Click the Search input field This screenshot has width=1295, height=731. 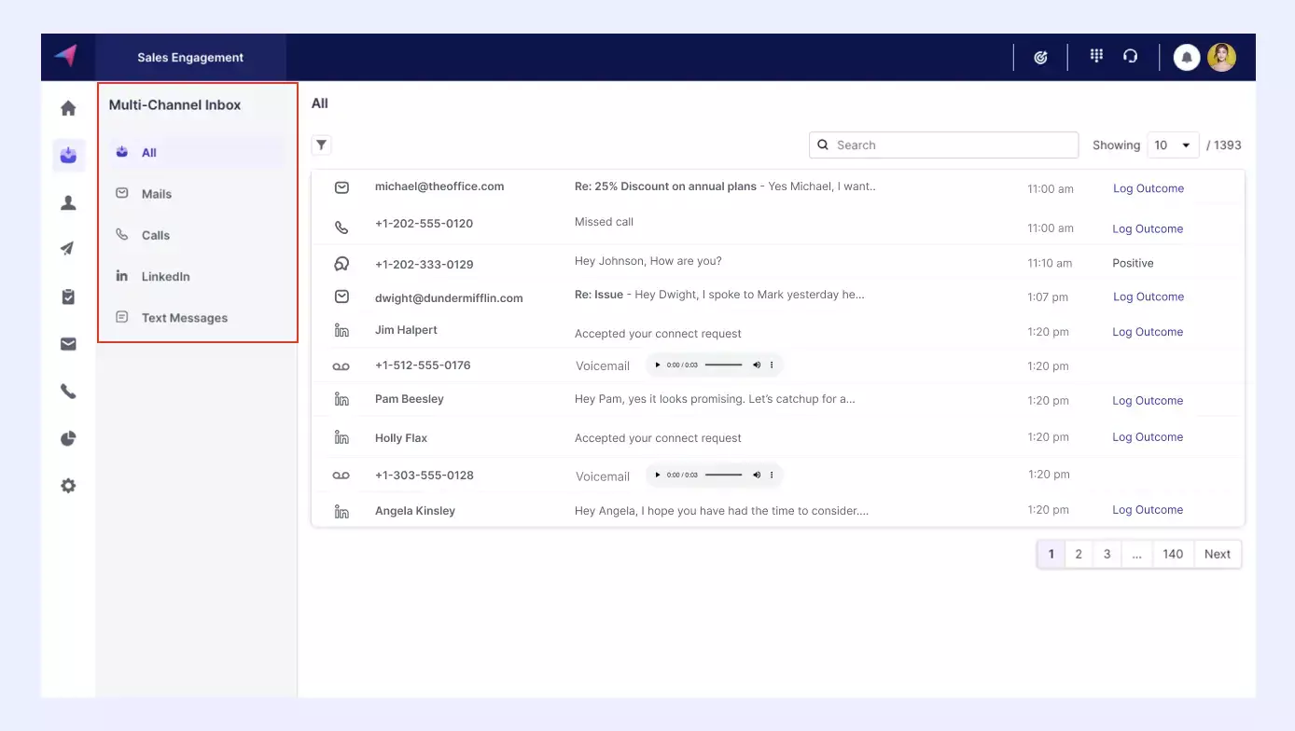(x=942, y=145)
